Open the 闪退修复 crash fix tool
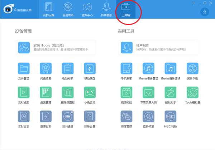 coord(46,68)
